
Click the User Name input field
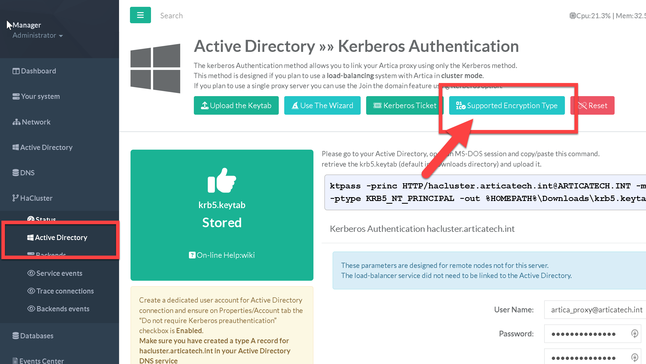point(595,310)
